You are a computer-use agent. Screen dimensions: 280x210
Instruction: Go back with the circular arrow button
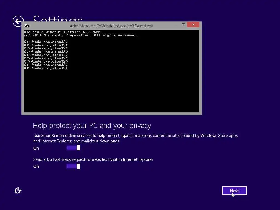(18, 21)
